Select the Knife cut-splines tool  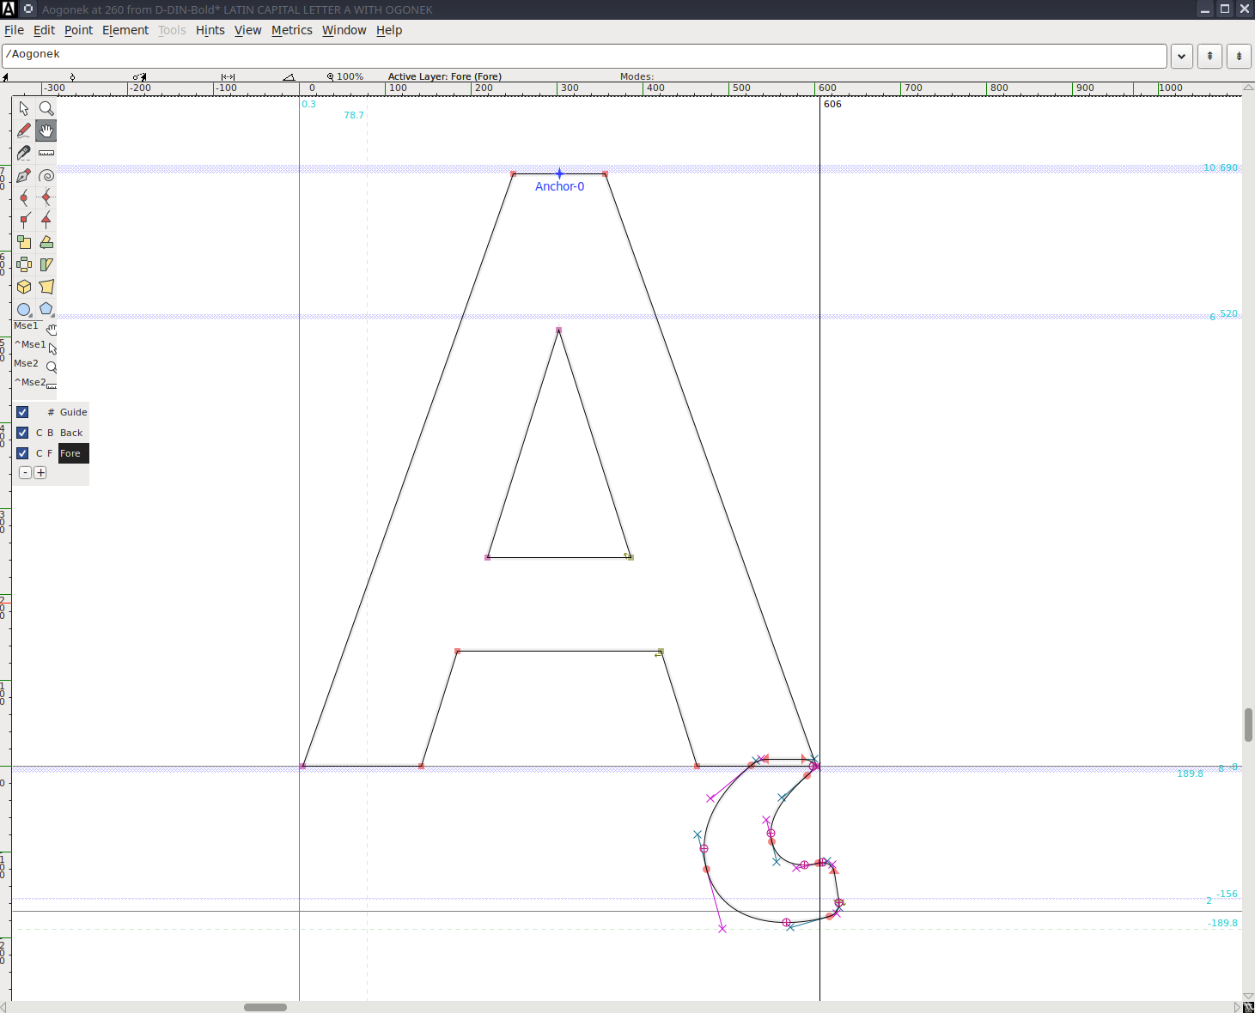click(23, 153)
